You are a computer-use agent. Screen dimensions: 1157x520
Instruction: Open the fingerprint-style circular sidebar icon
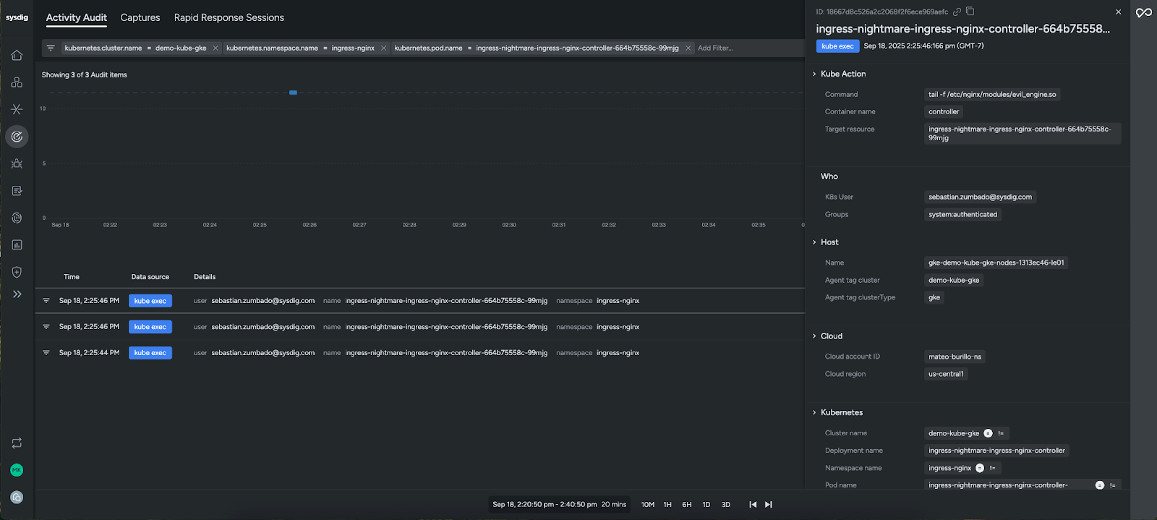pos(17,218)
